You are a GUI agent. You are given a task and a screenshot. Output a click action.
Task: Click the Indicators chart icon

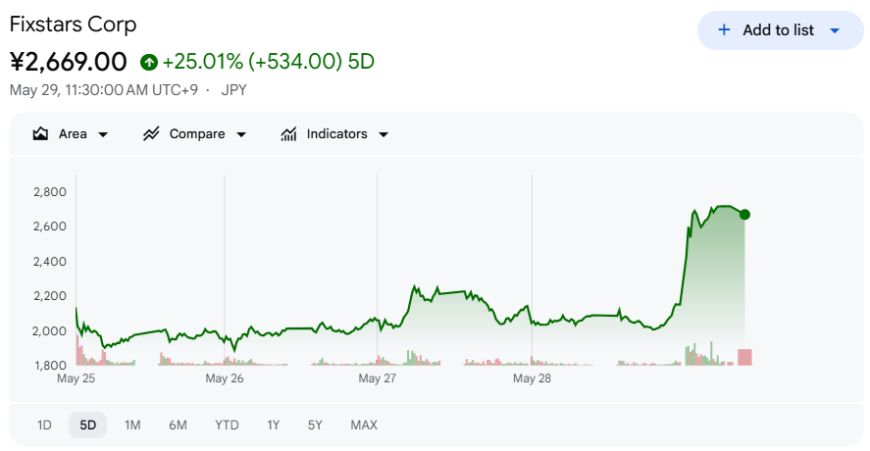click(x=288, y=133)
